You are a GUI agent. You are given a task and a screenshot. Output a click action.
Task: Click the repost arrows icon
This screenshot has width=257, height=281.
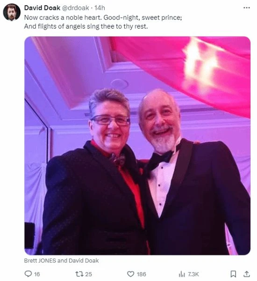tap(79, 274)
